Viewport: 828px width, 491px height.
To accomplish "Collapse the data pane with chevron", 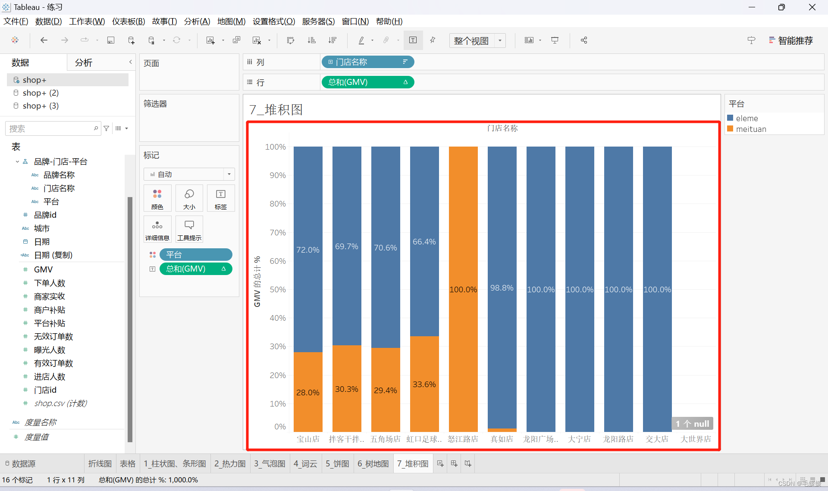I will tap(130, 62).
